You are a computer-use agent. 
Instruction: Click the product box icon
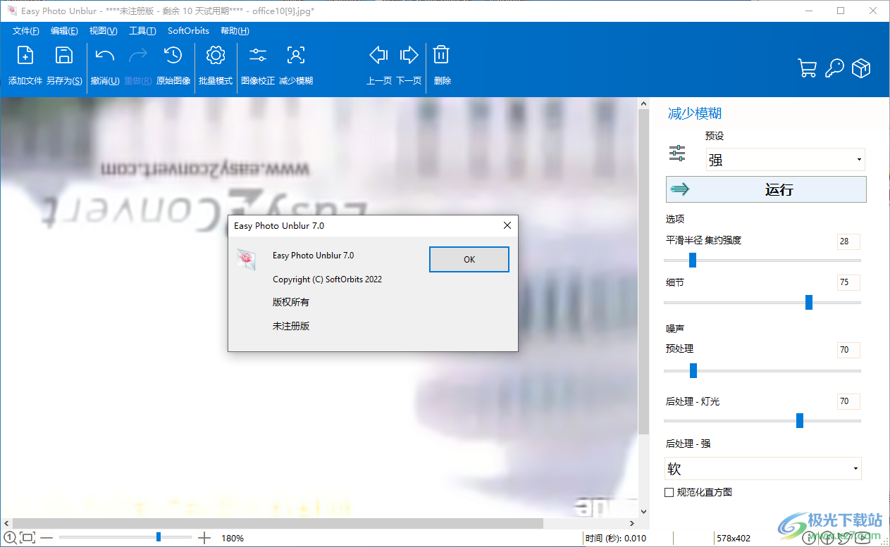click(861, 68)
